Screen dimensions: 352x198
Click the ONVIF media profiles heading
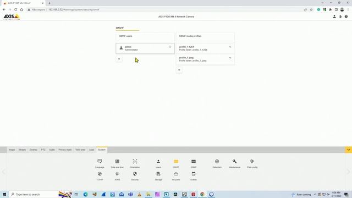[x=190, y=36]
